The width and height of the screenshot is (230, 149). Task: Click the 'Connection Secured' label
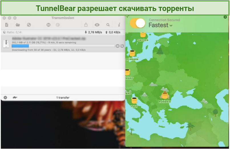pos(164,20)
